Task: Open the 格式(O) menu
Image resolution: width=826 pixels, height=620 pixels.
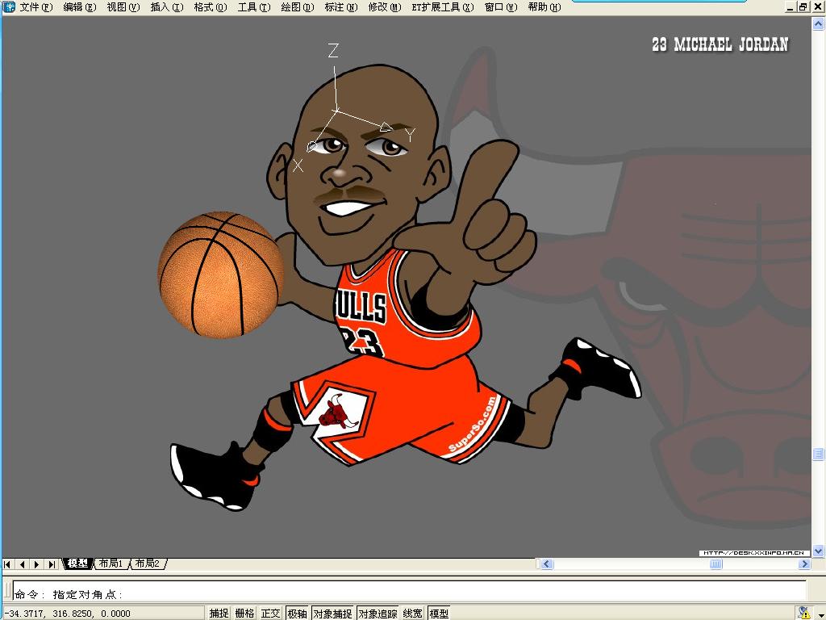Action: 211,6
